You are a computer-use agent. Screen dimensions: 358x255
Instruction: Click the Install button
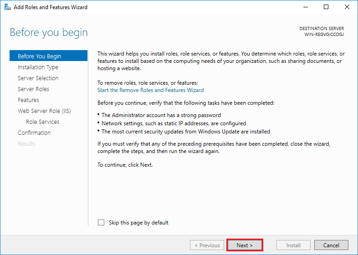click(x=293, y=245)
